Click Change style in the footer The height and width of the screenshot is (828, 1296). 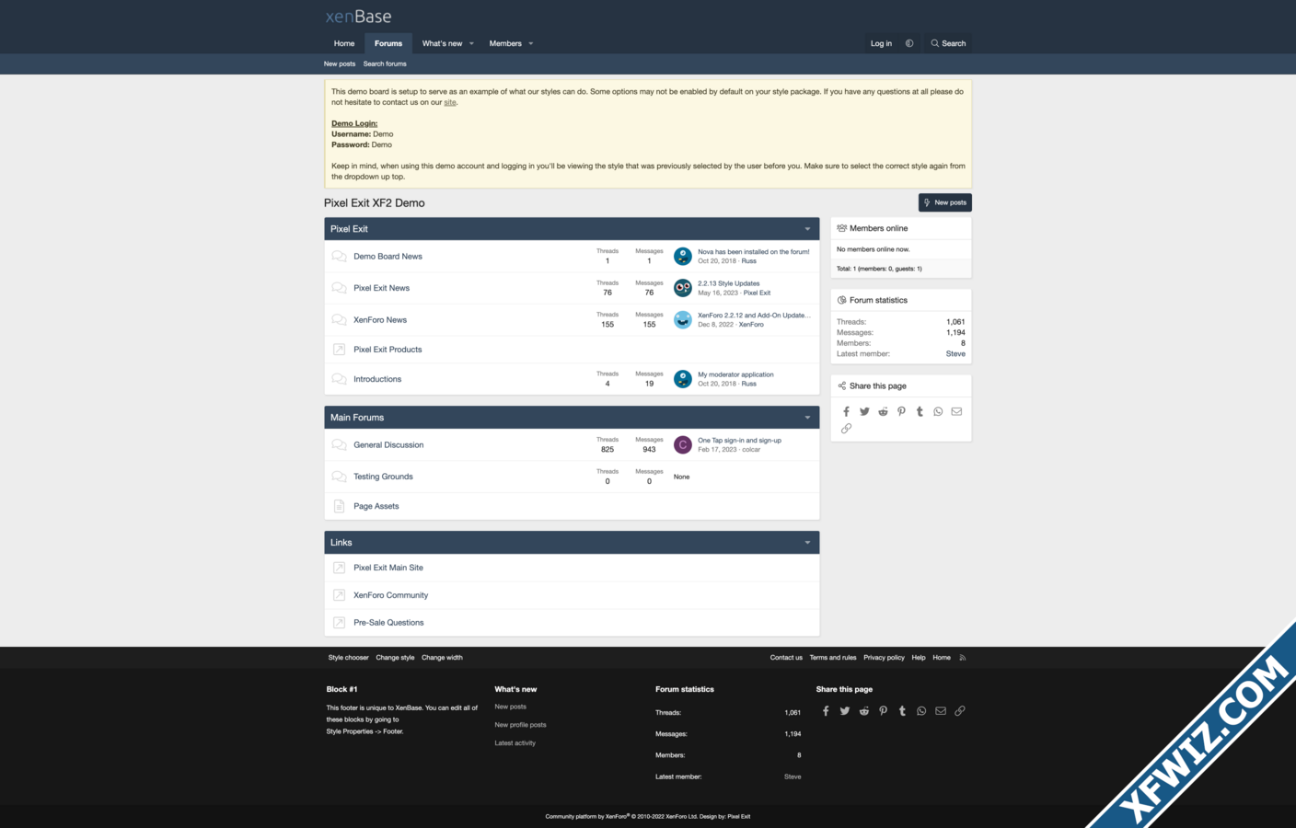tap(395, 658)
